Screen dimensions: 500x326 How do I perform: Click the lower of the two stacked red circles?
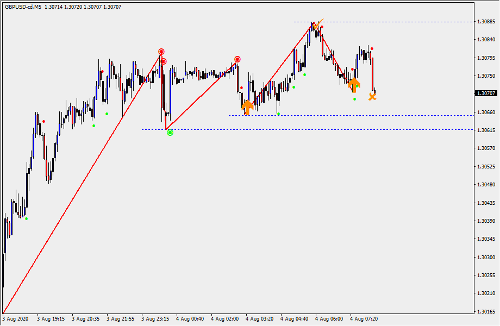tap(164, 61)
